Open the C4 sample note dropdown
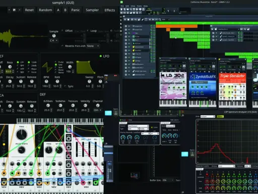This screenshot has height=194, width=258. [54, 40]
